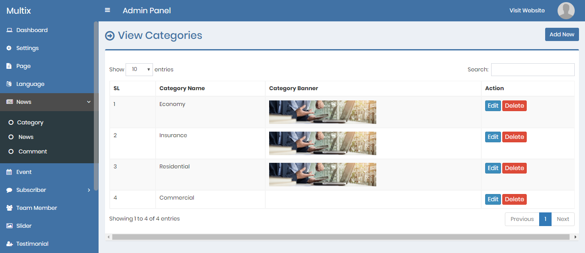Click the hamburger menu toggle icon
585x253 pixels.
pyautogui.click(x=108, y=10)
